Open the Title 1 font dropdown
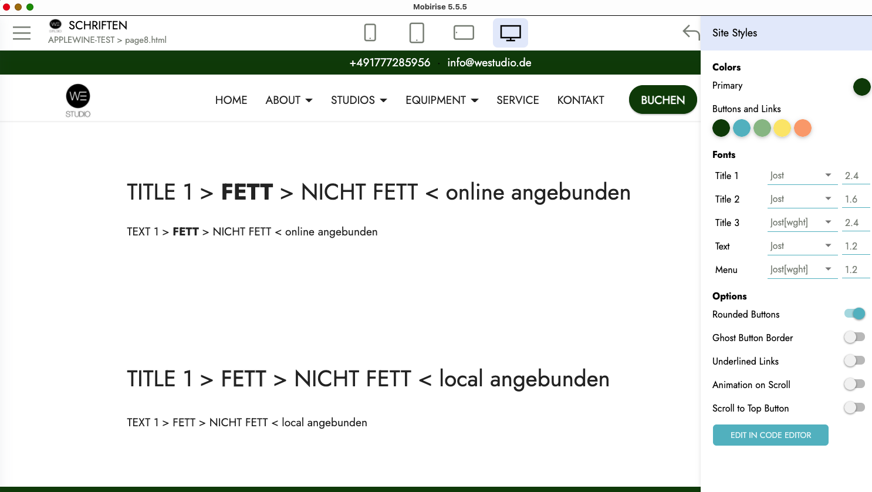872x492 pixels. tap(802, 176)
